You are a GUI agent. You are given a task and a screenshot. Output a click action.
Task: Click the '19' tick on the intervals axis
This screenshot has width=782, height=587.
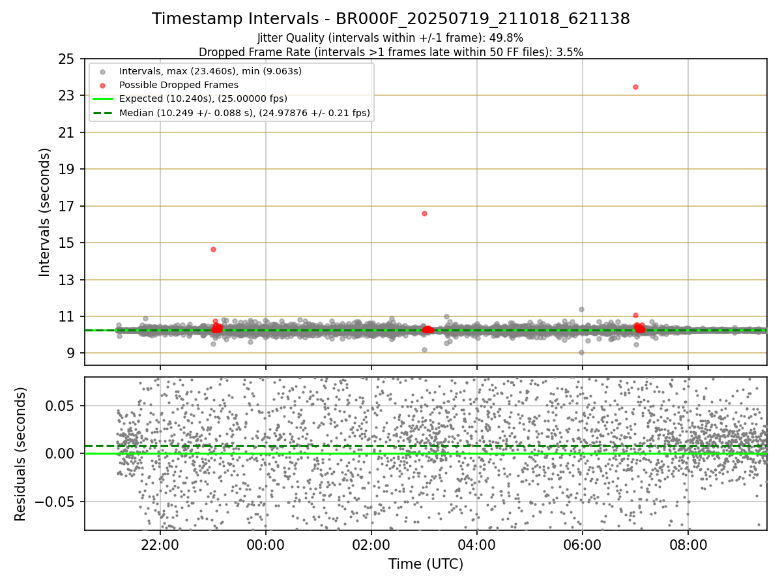67,170
